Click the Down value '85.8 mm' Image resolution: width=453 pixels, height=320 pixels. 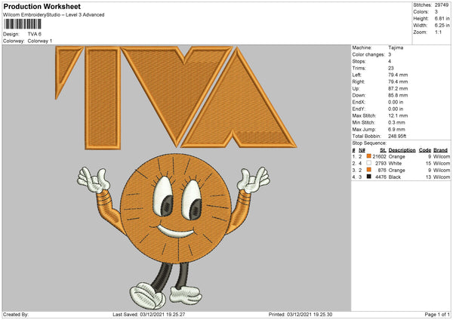(x=398, y=95)
